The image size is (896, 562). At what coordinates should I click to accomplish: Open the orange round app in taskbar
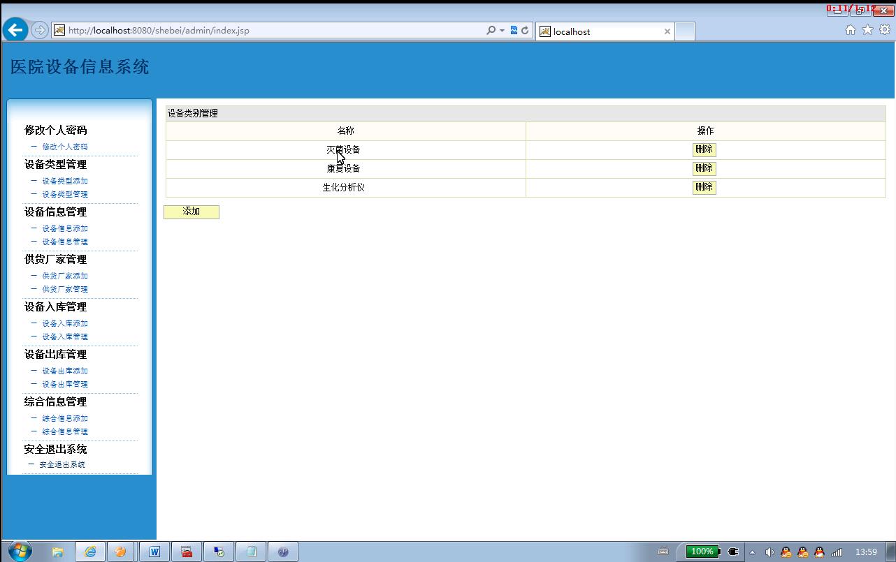point(120,552)
